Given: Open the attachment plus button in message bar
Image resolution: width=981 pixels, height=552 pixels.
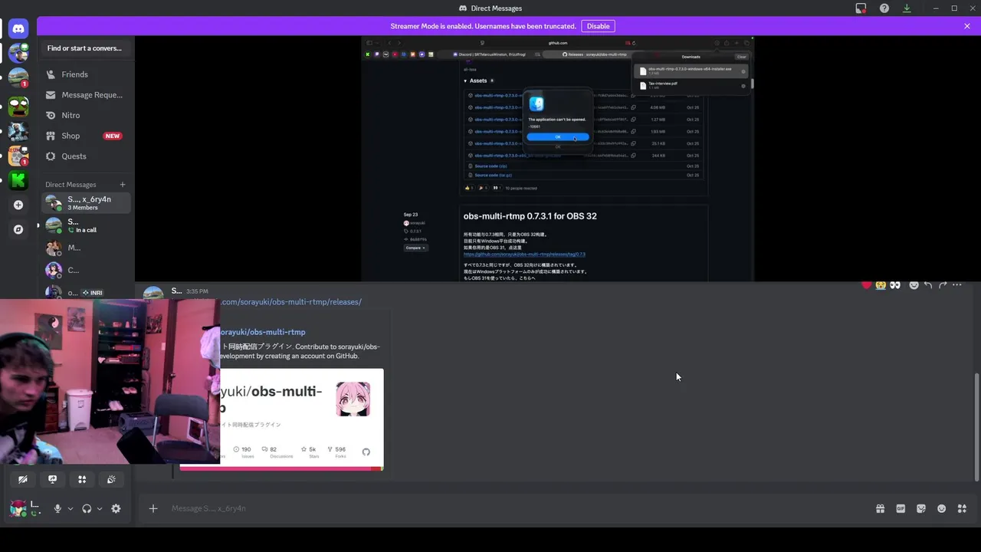Looking at the screenshot, I should tap(153, 508).
